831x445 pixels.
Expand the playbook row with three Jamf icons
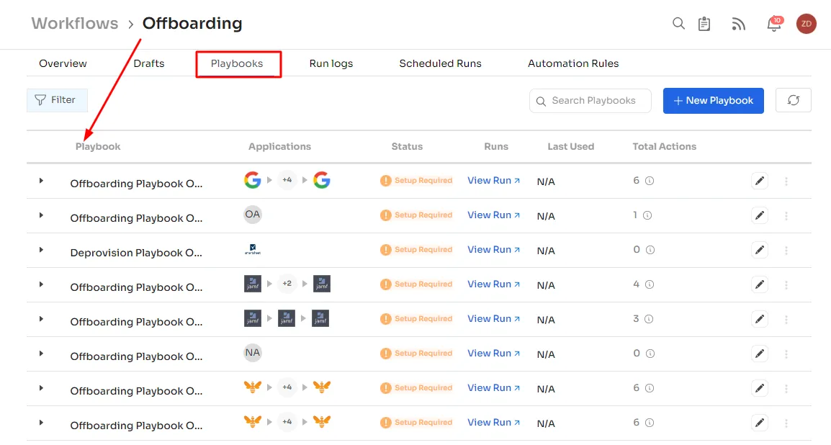(41, 319)
